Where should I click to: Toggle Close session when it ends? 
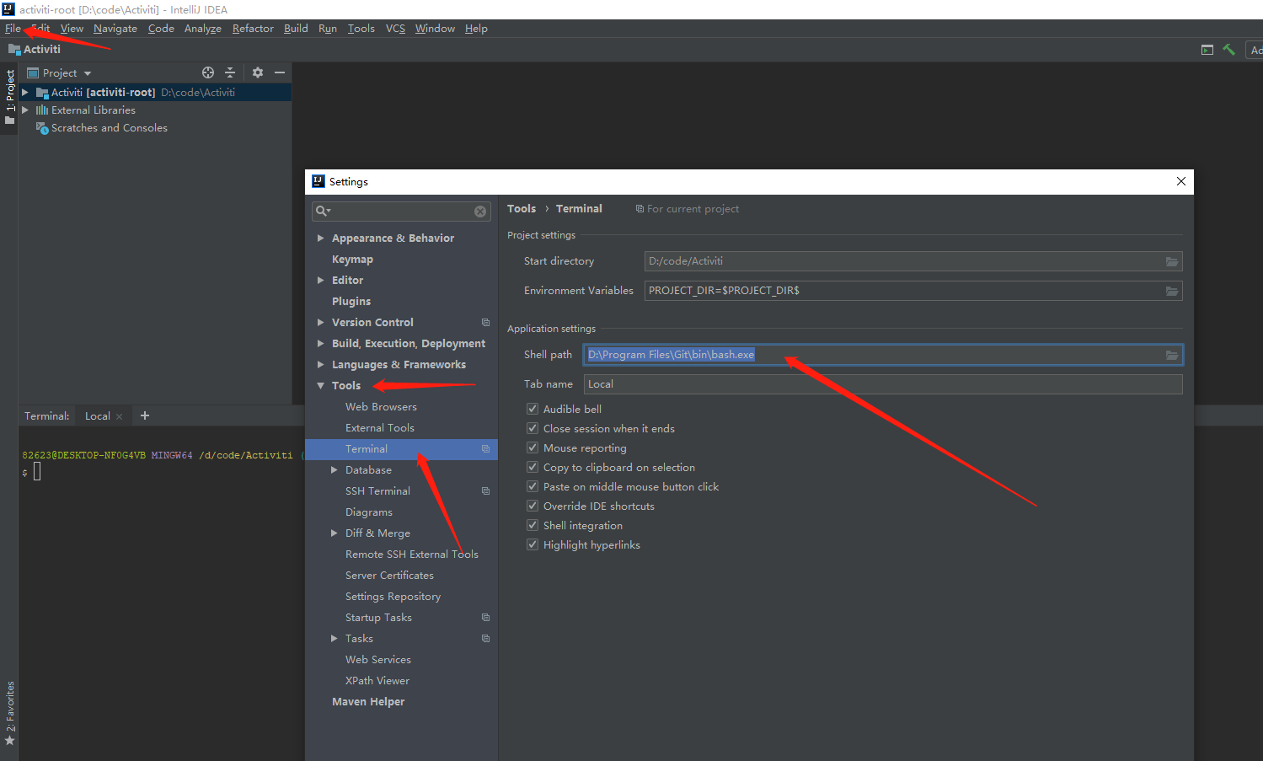click(x=532, y=428)
